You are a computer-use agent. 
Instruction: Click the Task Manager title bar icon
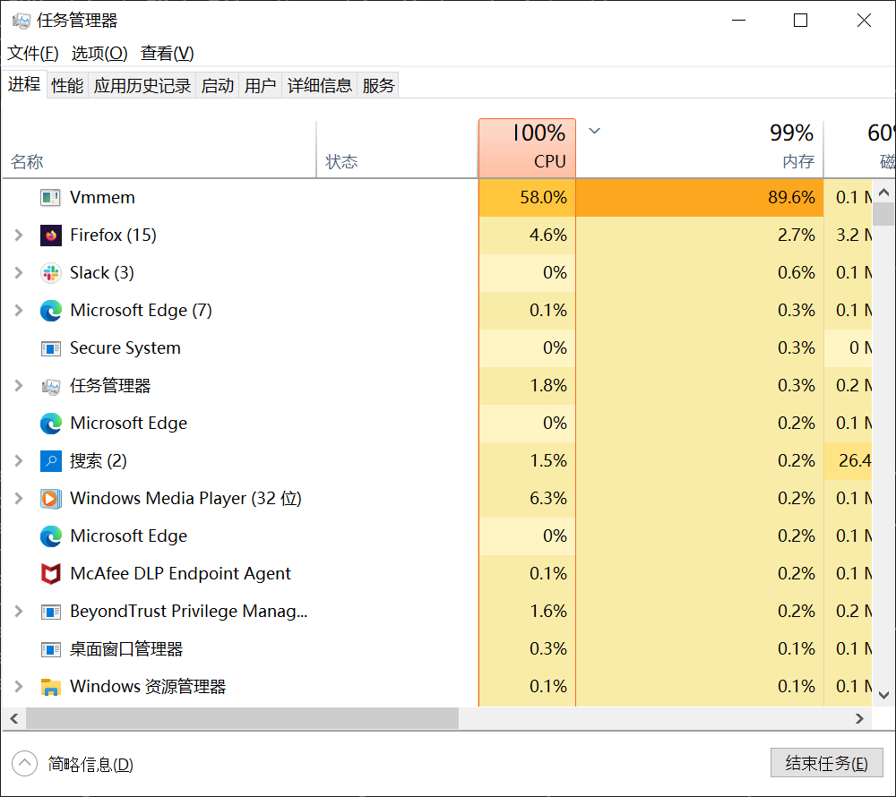click(x=22, y=21)
